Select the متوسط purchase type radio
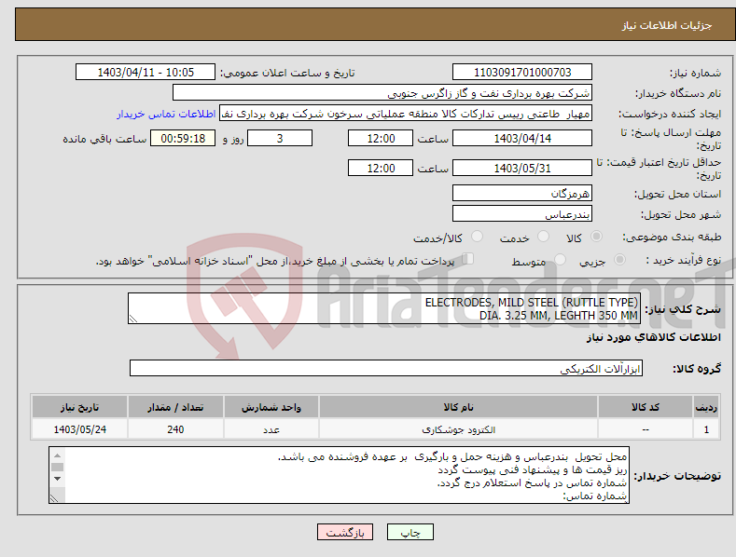This screenshot has height=557, width=736. point(560,259)
